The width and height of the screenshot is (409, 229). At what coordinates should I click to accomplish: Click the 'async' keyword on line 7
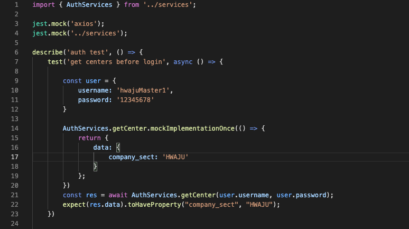tap(183, 62)
